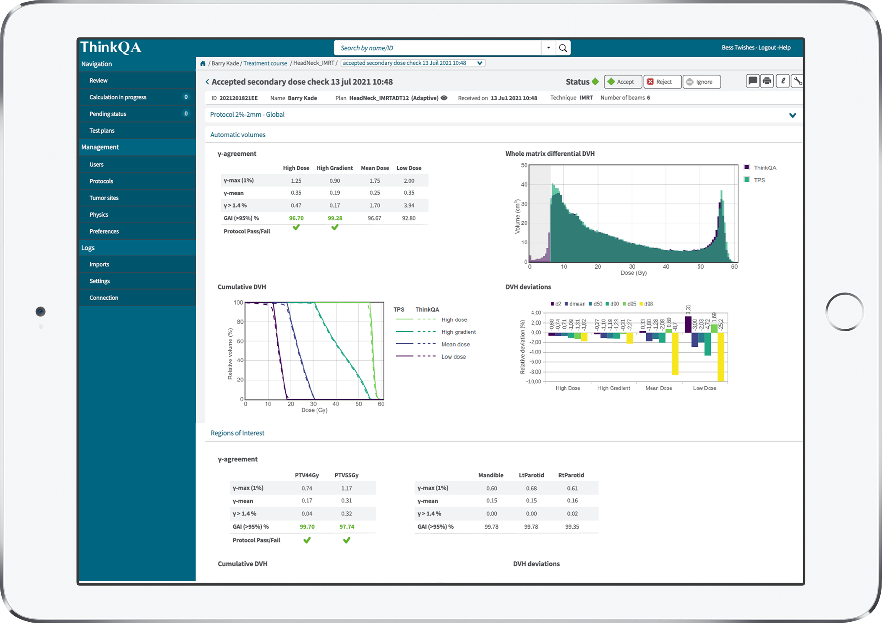
Task: Click the printer icon
Action: point(767,81)
